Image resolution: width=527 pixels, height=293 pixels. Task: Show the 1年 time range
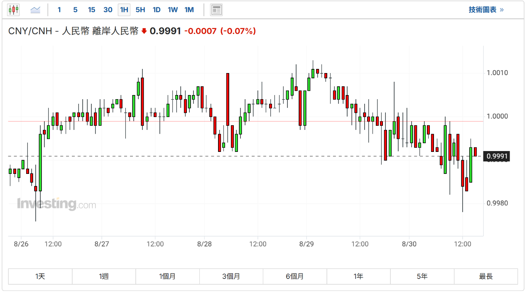click(x=358, y=276)
